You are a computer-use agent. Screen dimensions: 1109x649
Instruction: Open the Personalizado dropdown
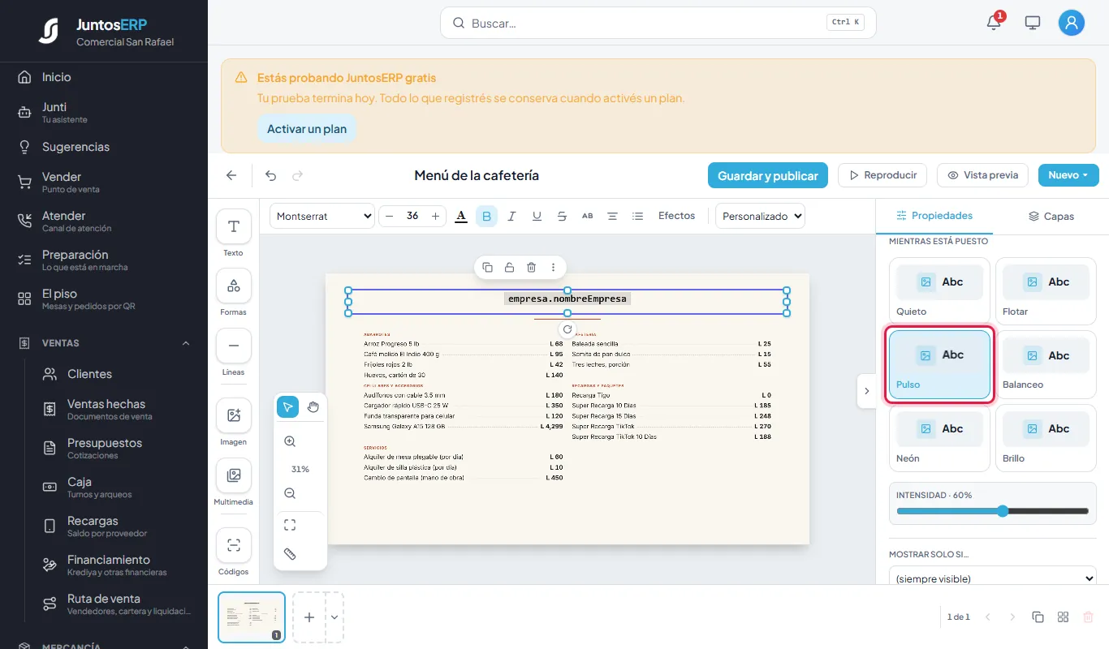(760, 216)
